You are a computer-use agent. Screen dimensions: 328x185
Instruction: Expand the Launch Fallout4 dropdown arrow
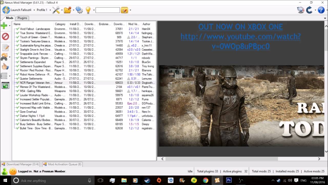34,10
